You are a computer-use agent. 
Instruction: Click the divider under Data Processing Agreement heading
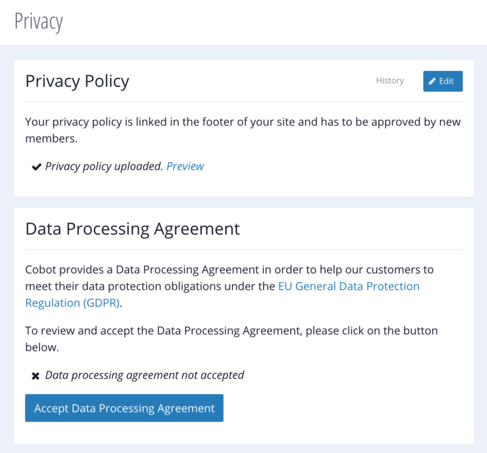pyautogui.click(x=243, y=250)
